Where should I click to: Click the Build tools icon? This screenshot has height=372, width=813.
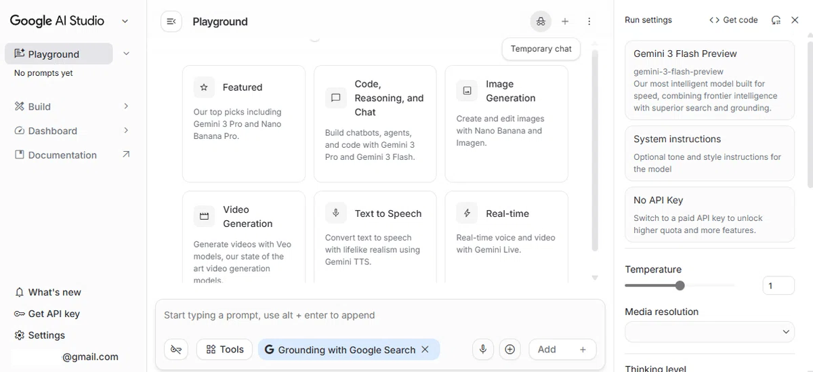[x=20, y=106]
